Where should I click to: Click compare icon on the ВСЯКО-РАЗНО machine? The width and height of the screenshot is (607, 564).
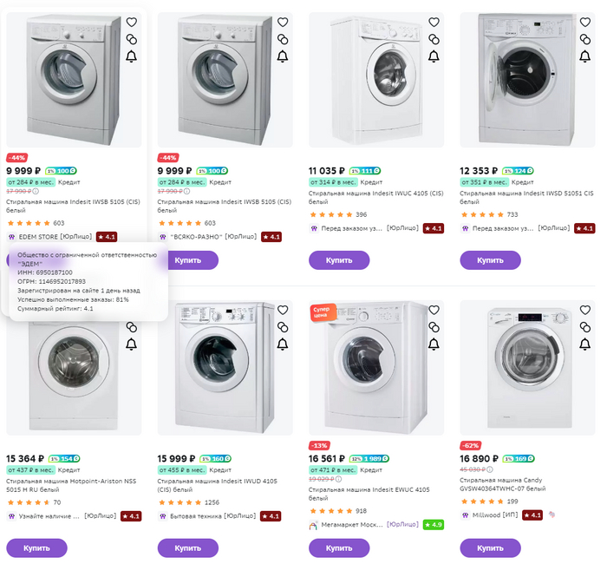[x=283, y=40]
